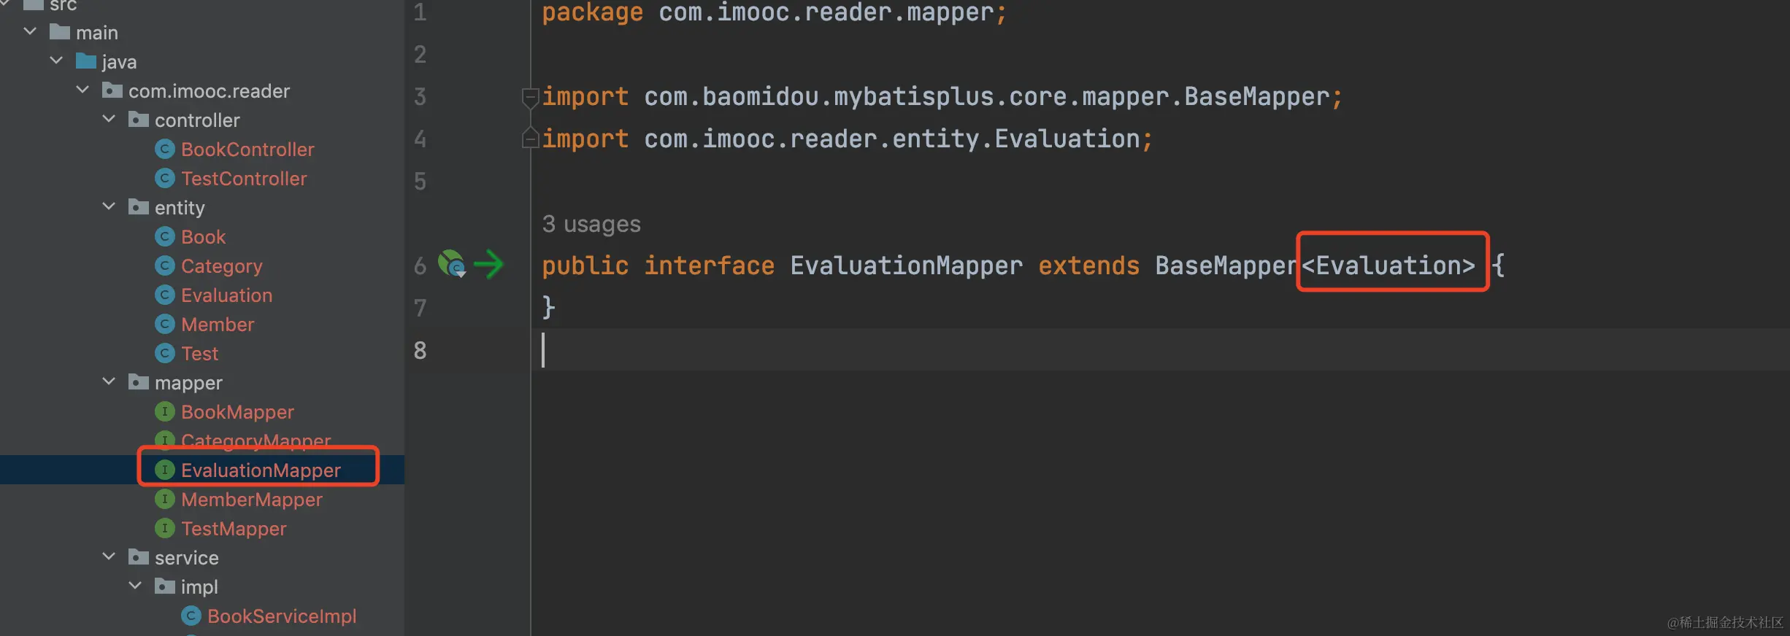Click the BookServiceImpl class icon
This screenshot has height=636, width=1790.
click(191, 616)
